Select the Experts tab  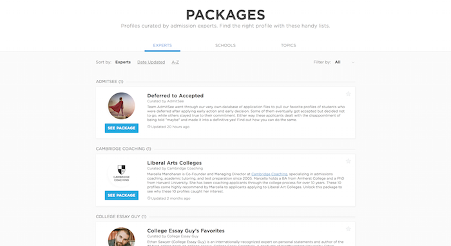162,46
